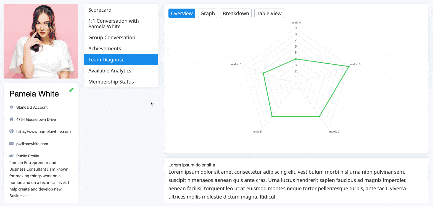Click the Entrepreneur and Business Consultant bio text
The image size is (433, 206).
(x=39, y=179)
